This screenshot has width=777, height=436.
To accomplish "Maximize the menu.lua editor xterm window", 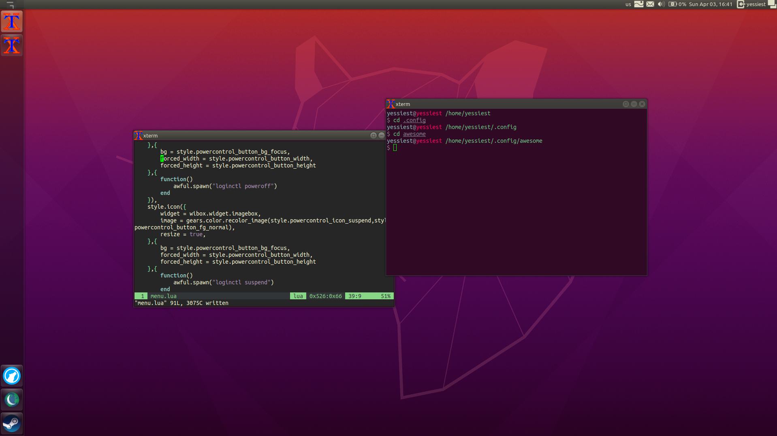I will (373, 135).
